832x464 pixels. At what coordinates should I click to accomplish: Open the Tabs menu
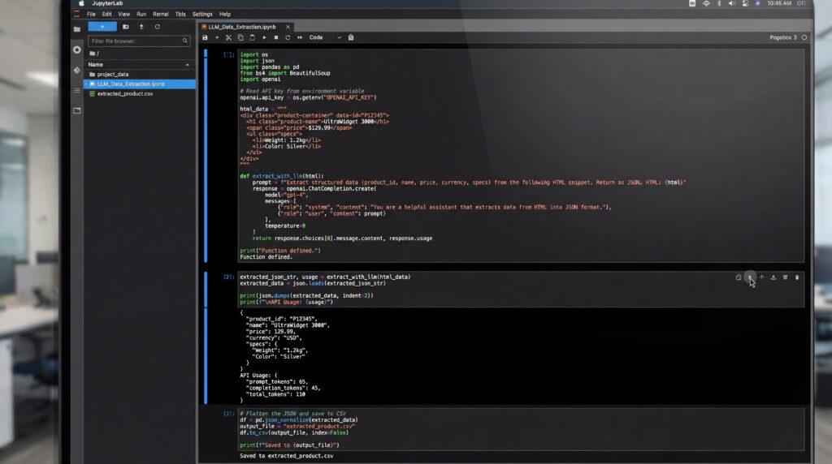(x=180, y=15)
